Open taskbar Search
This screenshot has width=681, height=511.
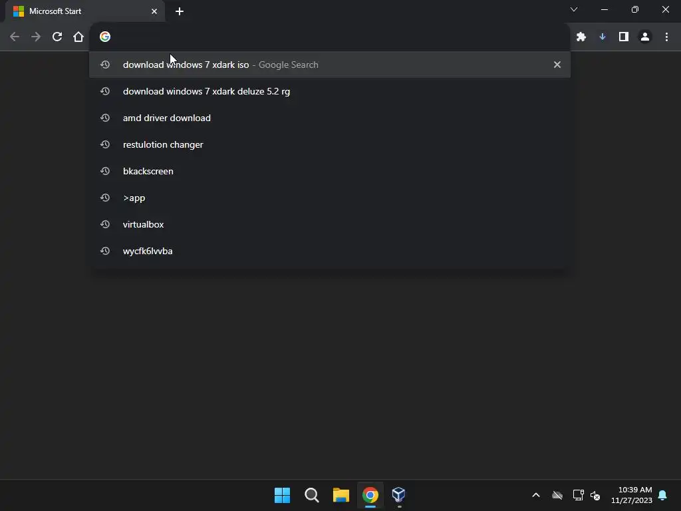311,495
